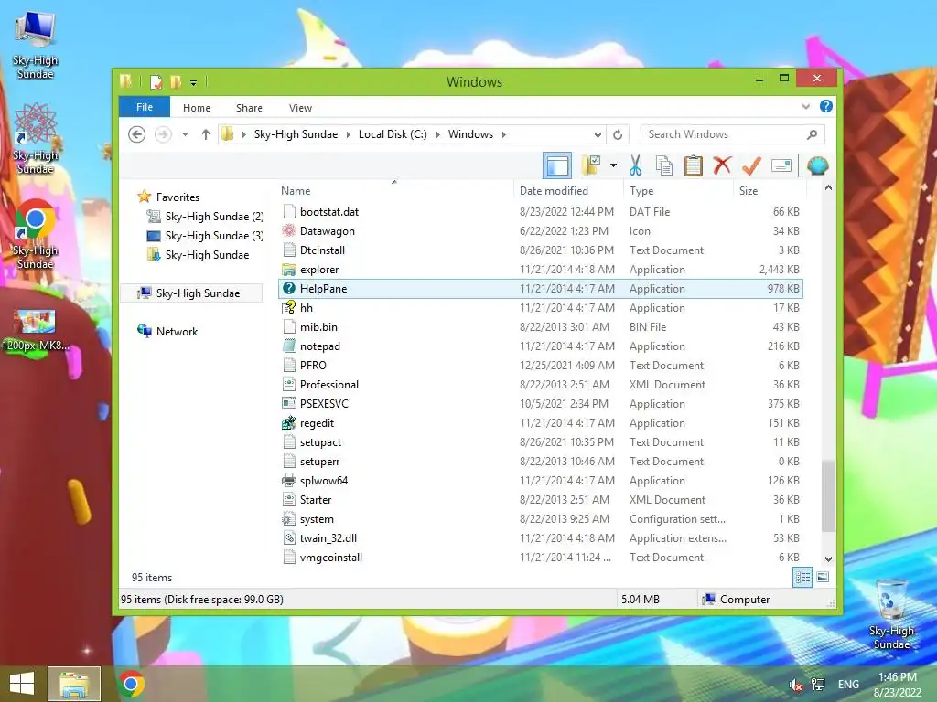Click the E-mail envelope toolbar icon
This screenshot has height=702, width=937.
(x=781, y=165)
